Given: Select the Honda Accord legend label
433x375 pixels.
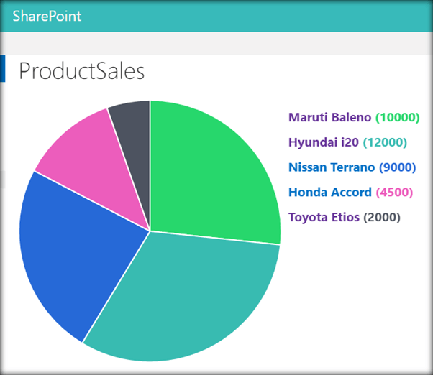Looking at the screenshot, I should [x=329, y=193].
